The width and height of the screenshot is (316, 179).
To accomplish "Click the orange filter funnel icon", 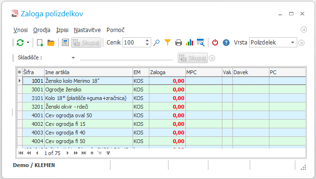I will click(168, 43).
